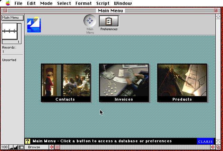223x151 pixels.
Task: Open the Invoices database thumbnail
Action: pos(124,83)
